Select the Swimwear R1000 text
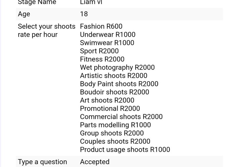The width and height of the screenshot is (229, 167). [x=107, y=43]
